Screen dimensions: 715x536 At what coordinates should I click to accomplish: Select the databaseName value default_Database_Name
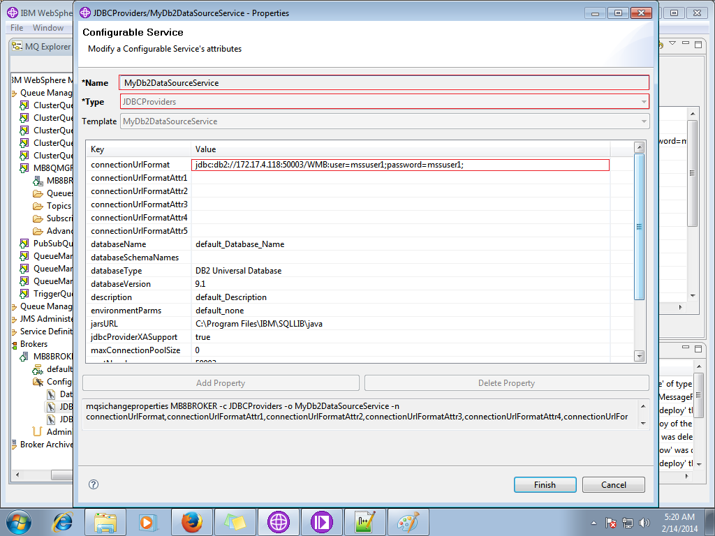(240, 244)
